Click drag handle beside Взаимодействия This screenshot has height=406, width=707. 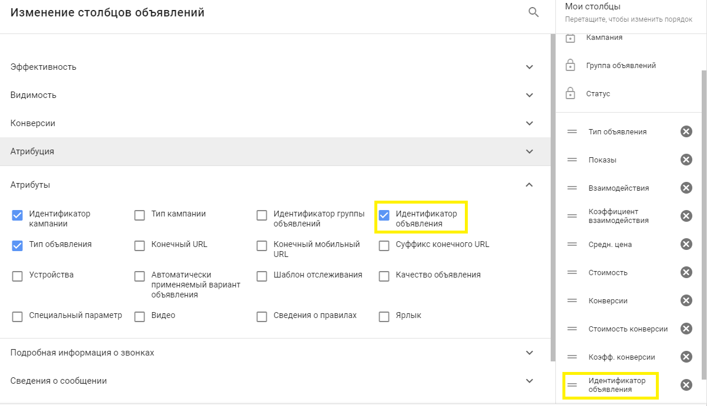(572, 188)
